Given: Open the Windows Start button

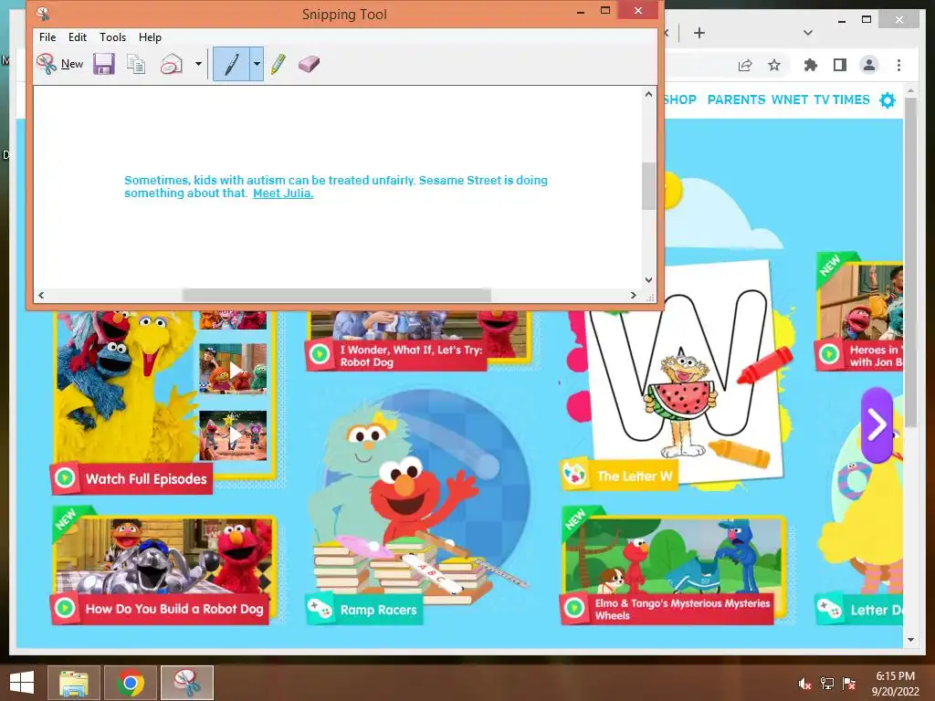Looking at the screenshot, I should pos(22,683).
